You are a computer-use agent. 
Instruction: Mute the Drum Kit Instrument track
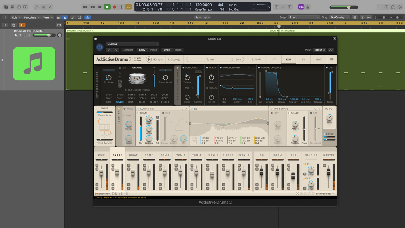coord(16,35)
